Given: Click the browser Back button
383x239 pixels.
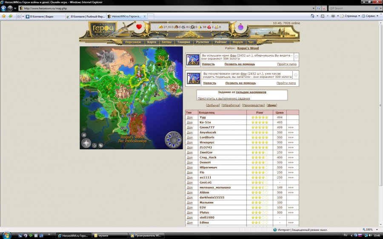Looking at the screenshot, I should pos(3,9).
